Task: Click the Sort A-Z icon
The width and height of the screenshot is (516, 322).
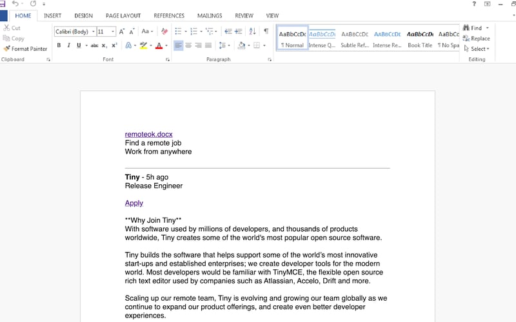Action: (252, 32)
